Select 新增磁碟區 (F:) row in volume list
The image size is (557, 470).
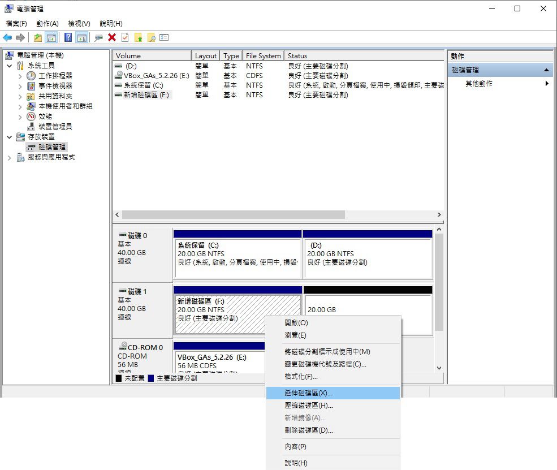click(278, 95)
